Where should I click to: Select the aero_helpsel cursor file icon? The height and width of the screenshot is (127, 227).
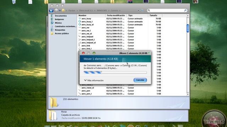(79, 37)
